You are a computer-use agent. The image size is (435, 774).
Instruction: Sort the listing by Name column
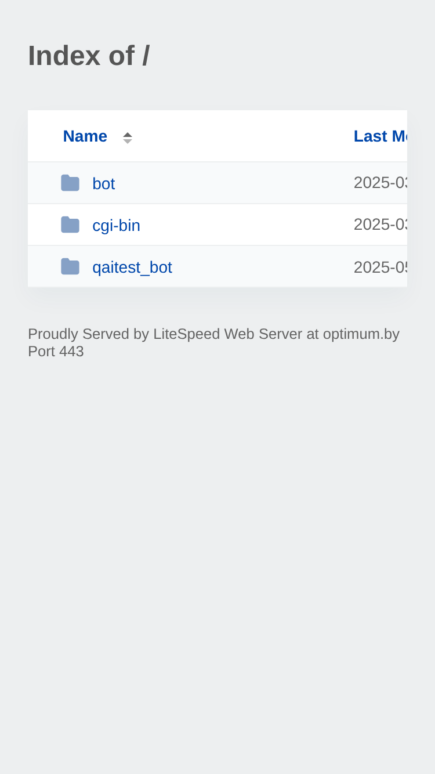[x=85, y=136]
